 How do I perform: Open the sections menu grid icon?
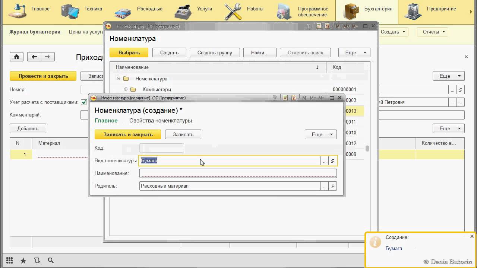pyautogui.click(x=10, y=261)
